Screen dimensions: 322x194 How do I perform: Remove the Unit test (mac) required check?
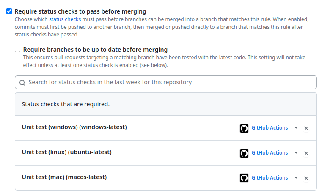306,178
